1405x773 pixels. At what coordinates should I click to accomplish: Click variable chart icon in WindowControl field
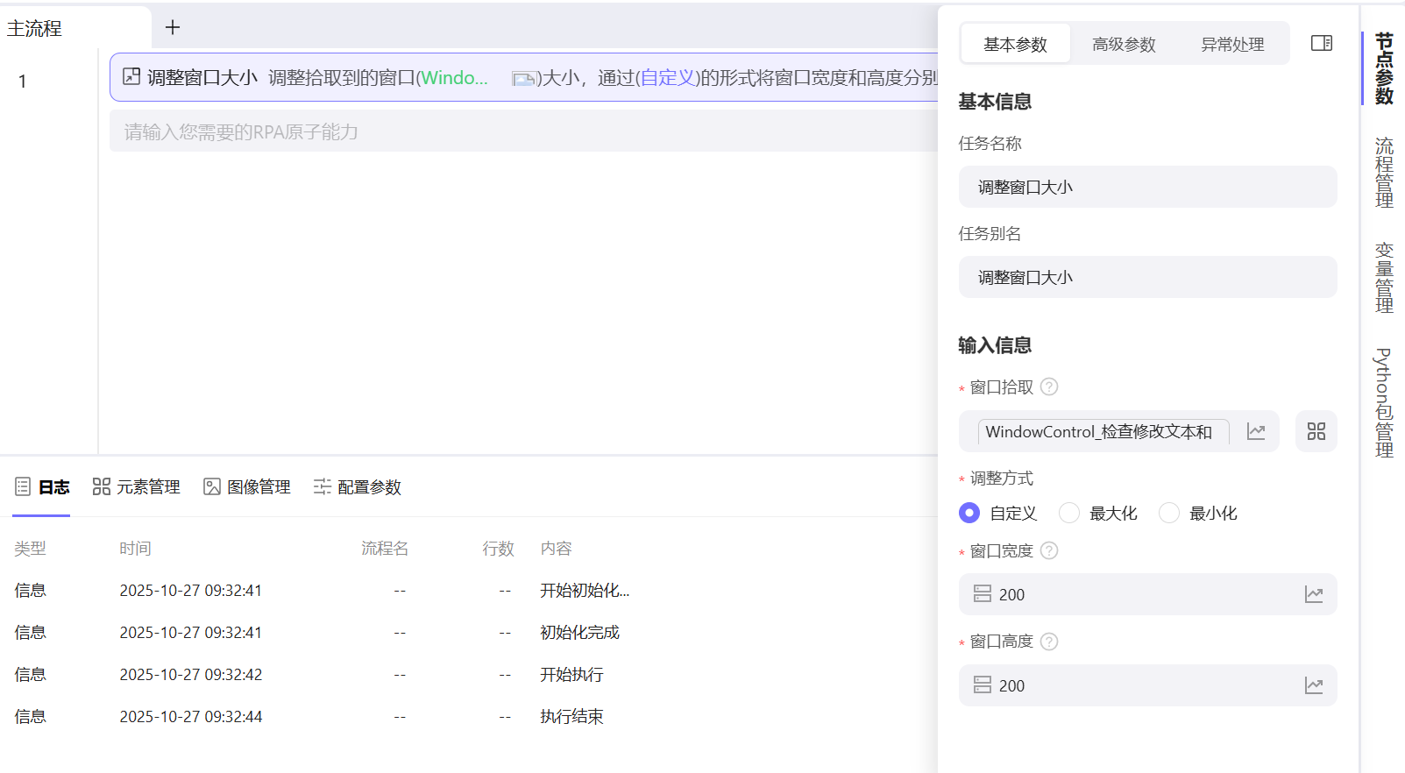(x=1256, y=431)
